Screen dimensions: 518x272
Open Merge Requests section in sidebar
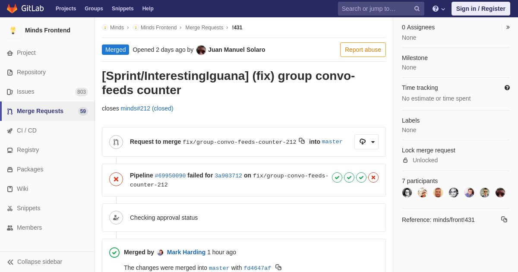47,111
